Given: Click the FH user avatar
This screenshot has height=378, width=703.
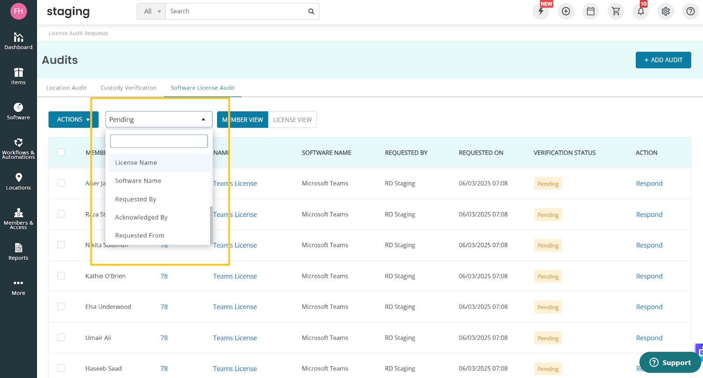Looking at the screenshot, I should click(18, 11).
